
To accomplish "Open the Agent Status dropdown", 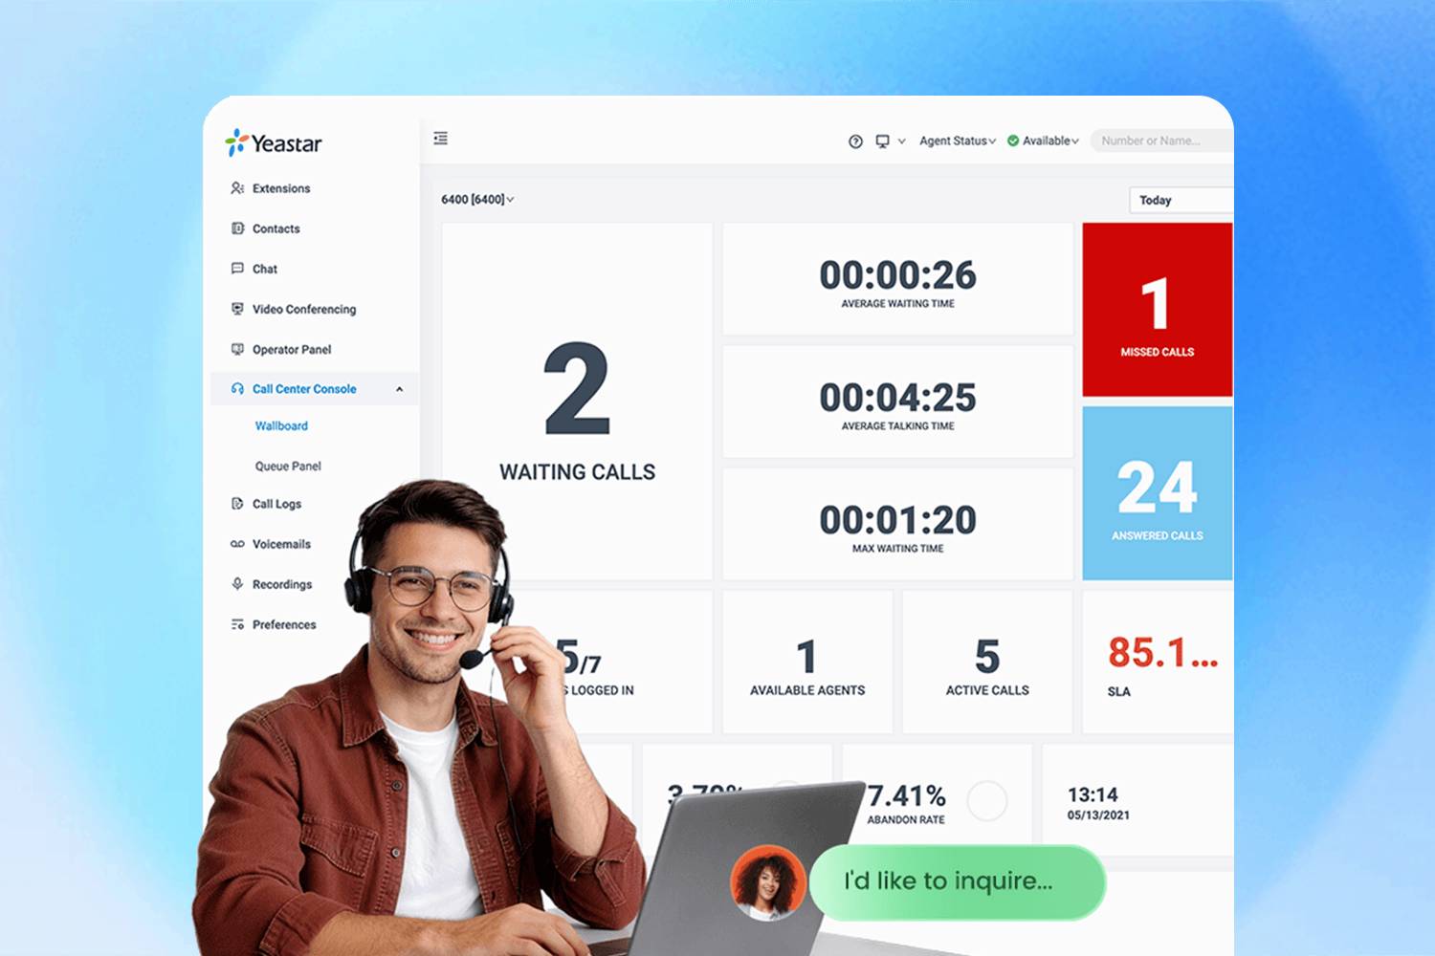I will point(958,141).
